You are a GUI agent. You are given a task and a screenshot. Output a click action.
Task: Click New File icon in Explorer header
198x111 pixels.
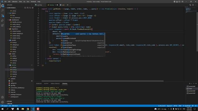click(x=25, y=8)
